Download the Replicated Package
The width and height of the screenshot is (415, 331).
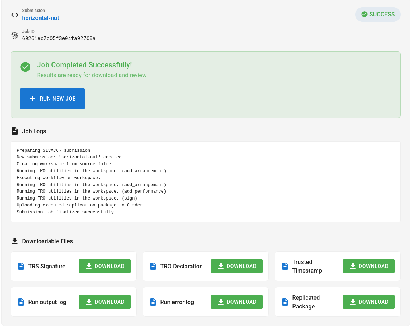coord(369,302)
